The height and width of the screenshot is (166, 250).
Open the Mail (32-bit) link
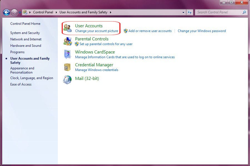(87, 79)
